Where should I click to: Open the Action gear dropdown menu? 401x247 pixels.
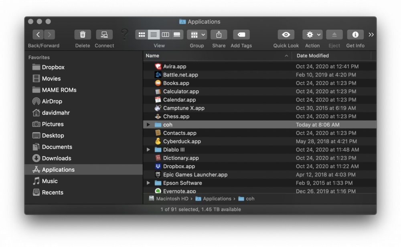click(x=312, y=35)
